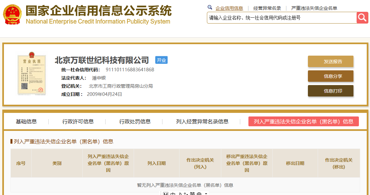
Task: Click the 移出严重违法失信企业名单（黑名单）原因 column header
Action: point(246,163)
